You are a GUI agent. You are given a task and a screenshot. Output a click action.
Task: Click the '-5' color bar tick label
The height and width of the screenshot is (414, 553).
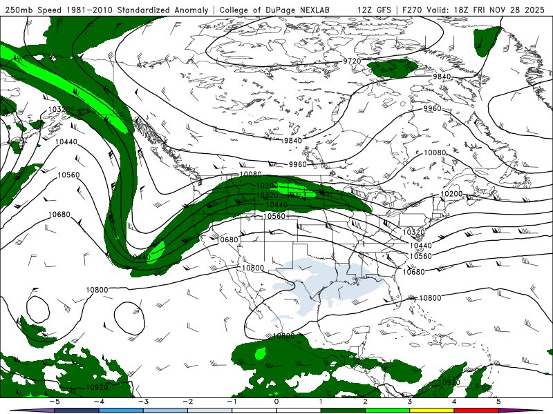pos(55,402)
